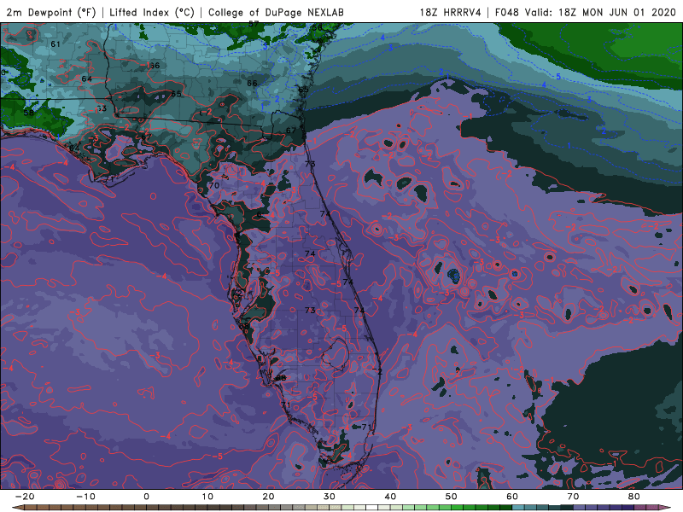Click the "Valid: 18Z MON JUN 01 2020" text
Screen dimensions: 683x512
(600, 12)
